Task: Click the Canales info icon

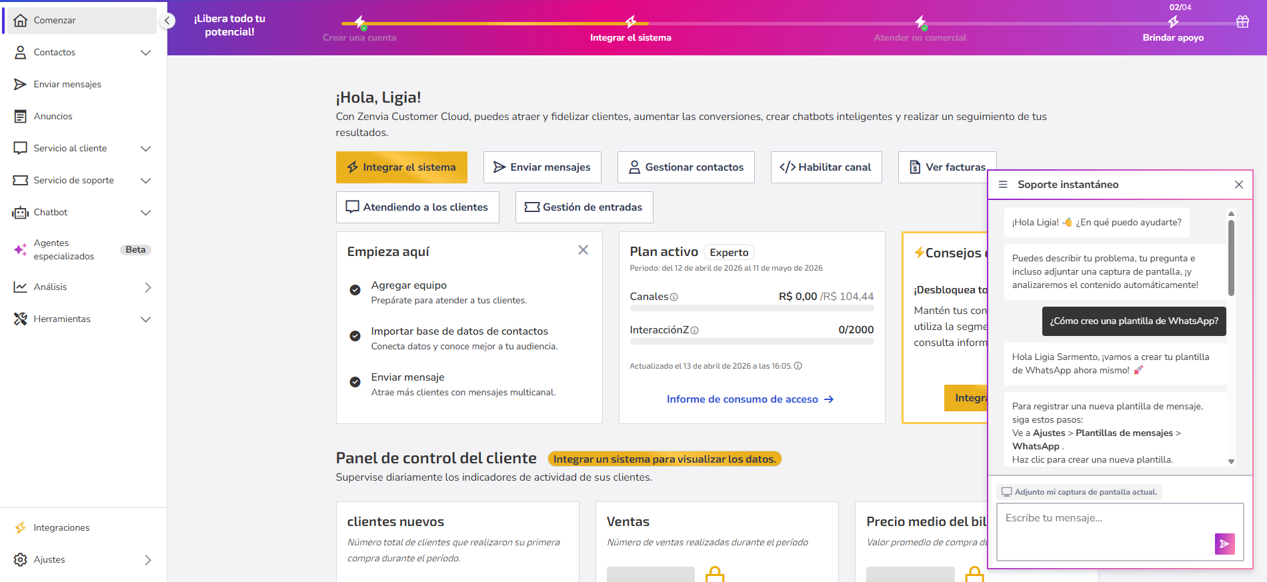Action: (x=674, y=297)
